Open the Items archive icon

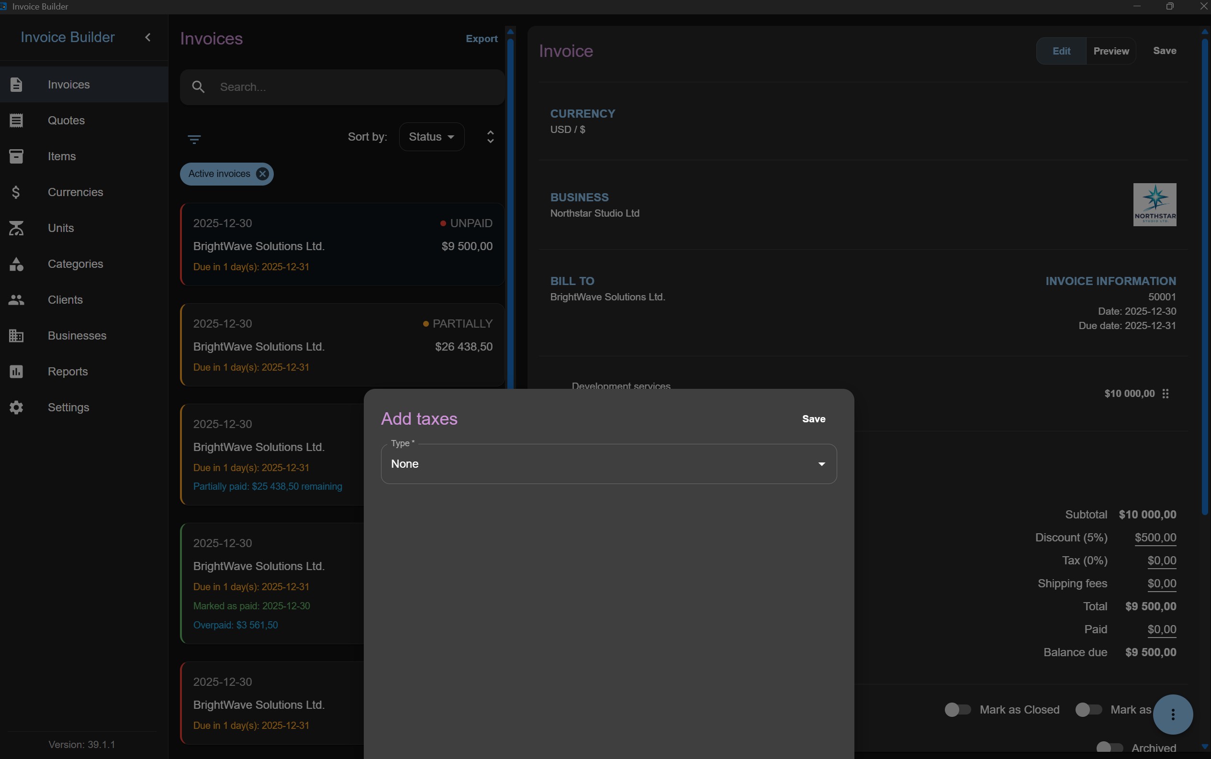pos(16,156)
